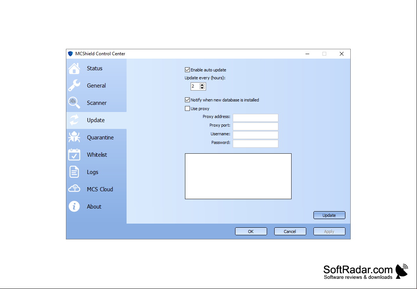
Task: Click the Status house icon
Action: point(74,68)
